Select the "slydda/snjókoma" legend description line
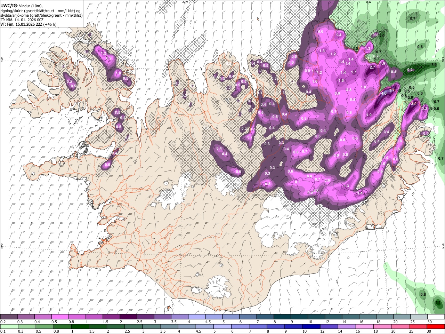445x334 pixels. click(x=41, y=16)
